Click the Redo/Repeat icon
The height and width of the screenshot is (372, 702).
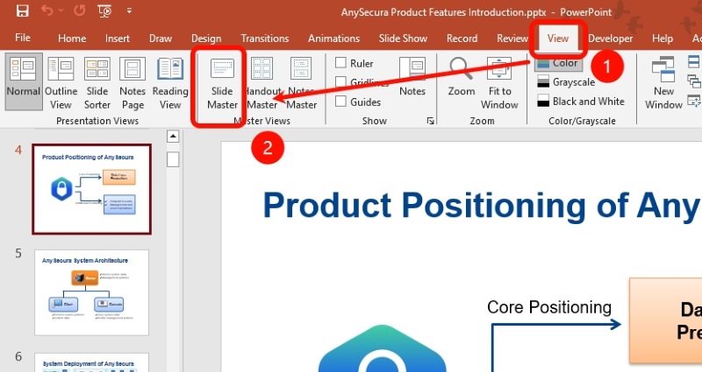(80, 11)
